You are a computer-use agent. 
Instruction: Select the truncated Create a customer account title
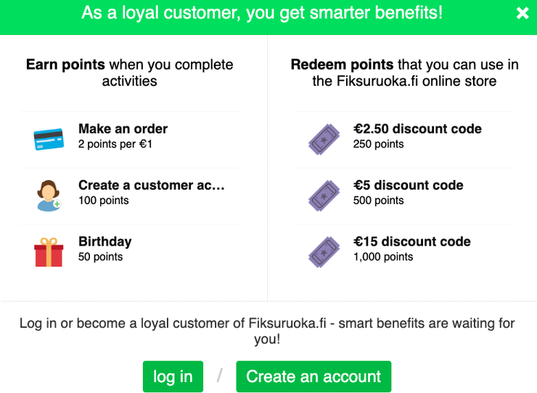[x=152, y=185]
